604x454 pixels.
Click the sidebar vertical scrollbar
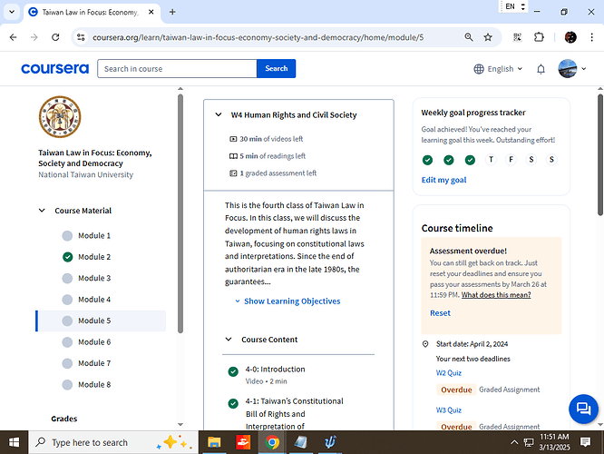[x=180, y=213]
